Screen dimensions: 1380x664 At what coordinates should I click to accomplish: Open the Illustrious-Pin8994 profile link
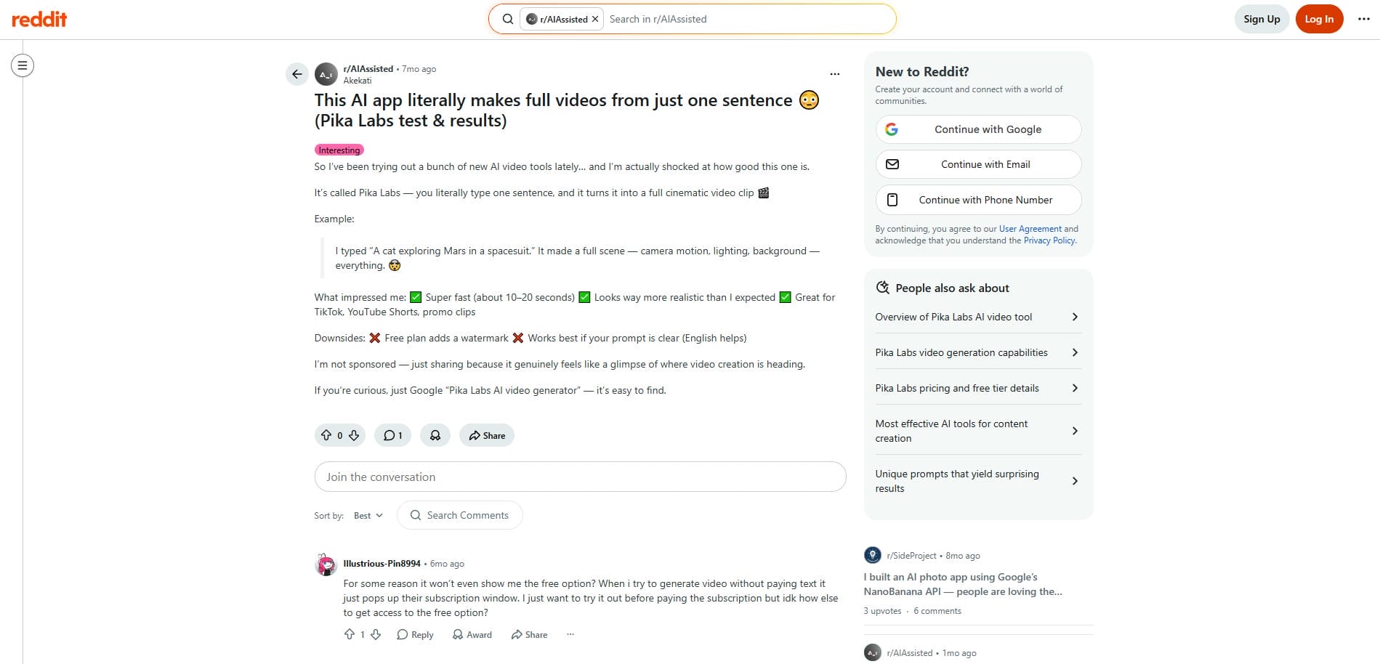(382, 564)
